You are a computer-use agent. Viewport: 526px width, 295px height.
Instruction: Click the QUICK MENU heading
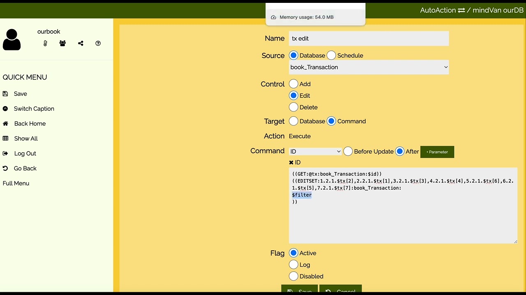pyautogui.click(x=25, y=77)
